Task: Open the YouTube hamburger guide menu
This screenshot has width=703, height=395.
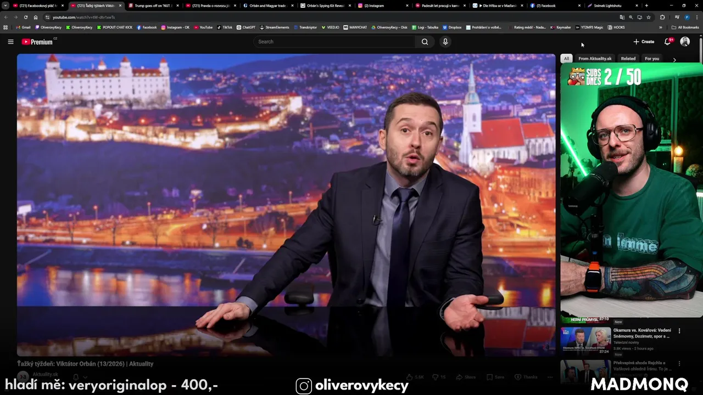Action: (x=10, y=42)
